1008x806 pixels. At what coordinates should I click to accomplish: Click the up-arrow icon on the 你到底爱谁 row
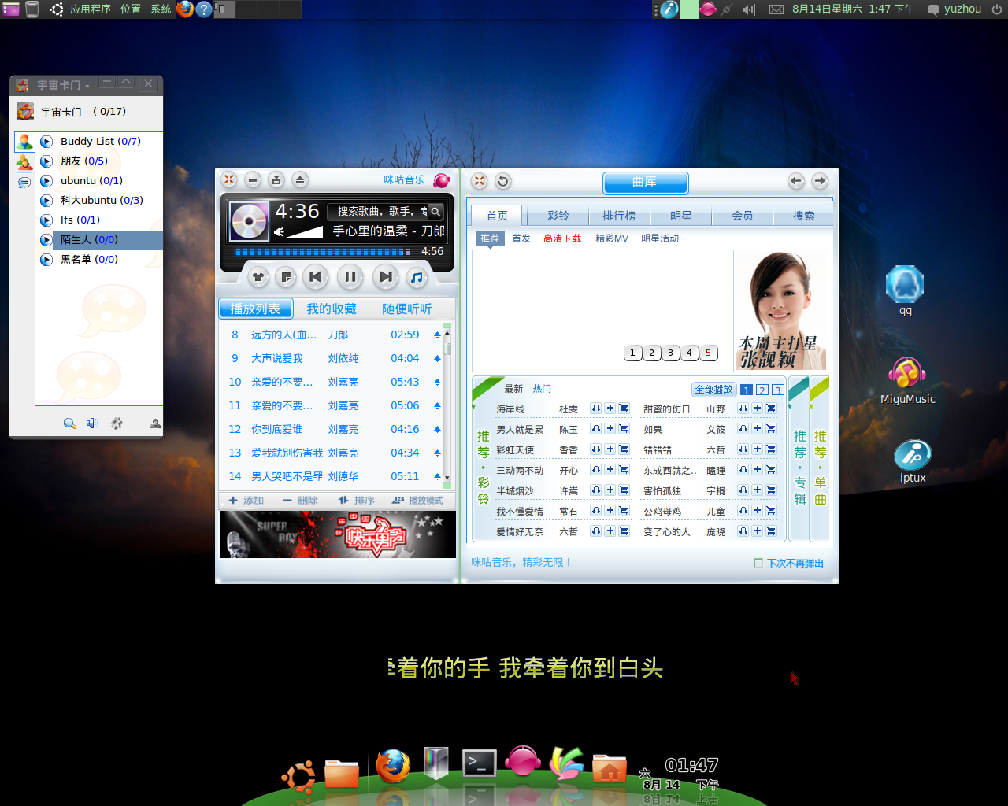(437, 429)
